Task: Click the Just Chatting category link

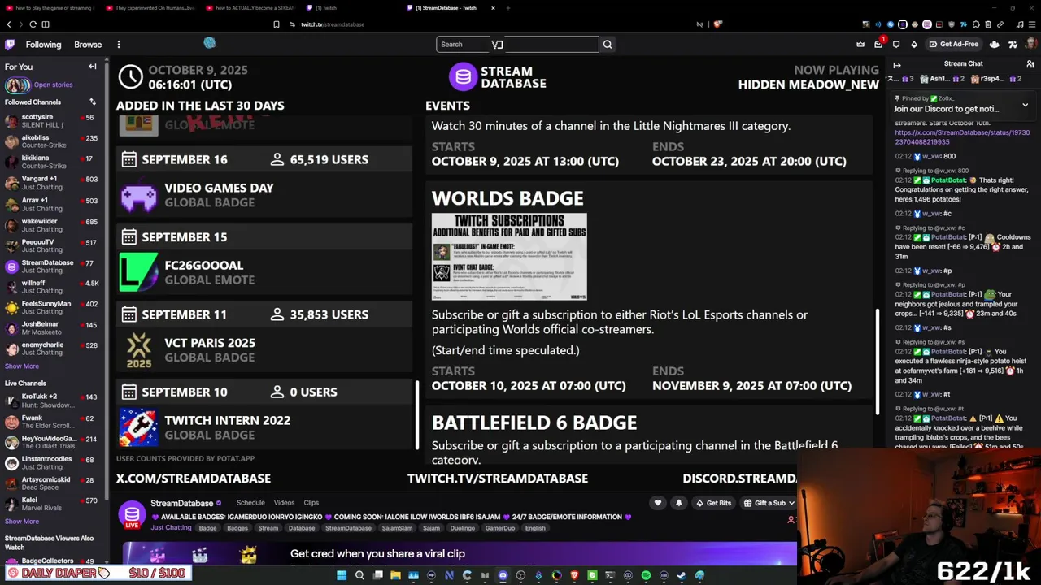Action: [171, 528]
